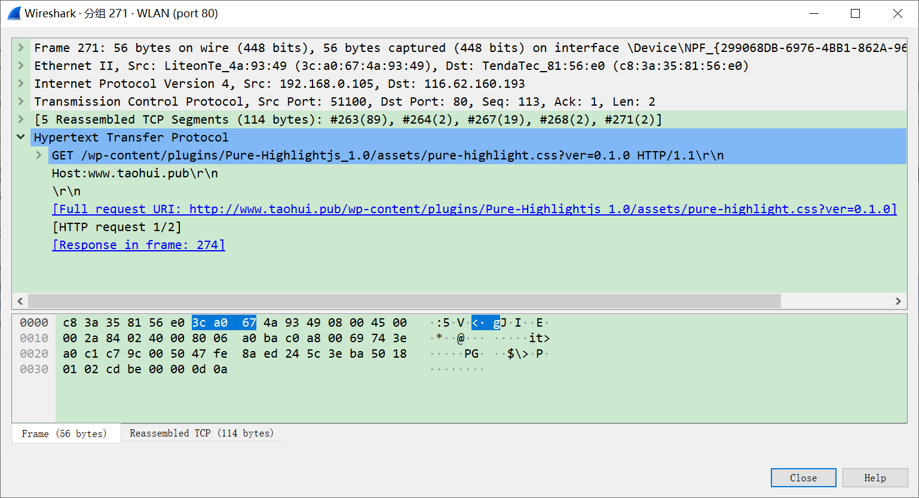Switch to Reassembled TCP (114 bytes) tab
This screenshot has width=919, height=498.
(x=202, y=433)
